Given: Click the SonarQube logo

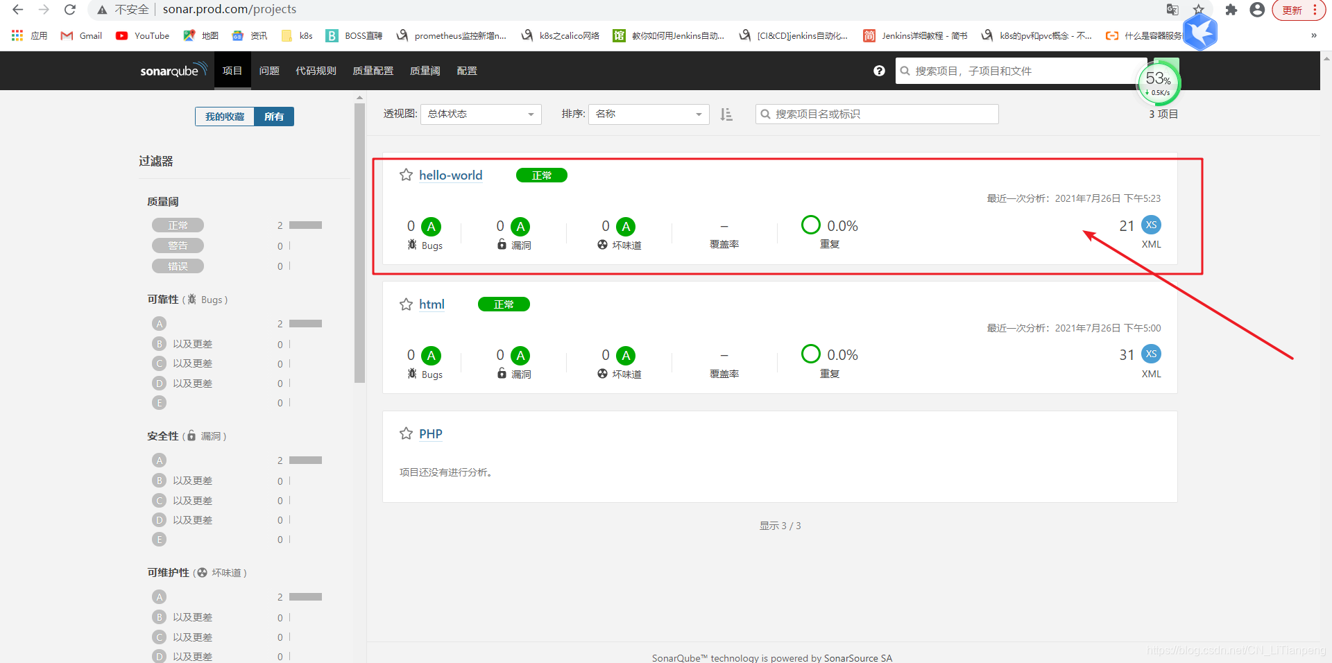Looking at the screenshot, I should pos(173,70).
